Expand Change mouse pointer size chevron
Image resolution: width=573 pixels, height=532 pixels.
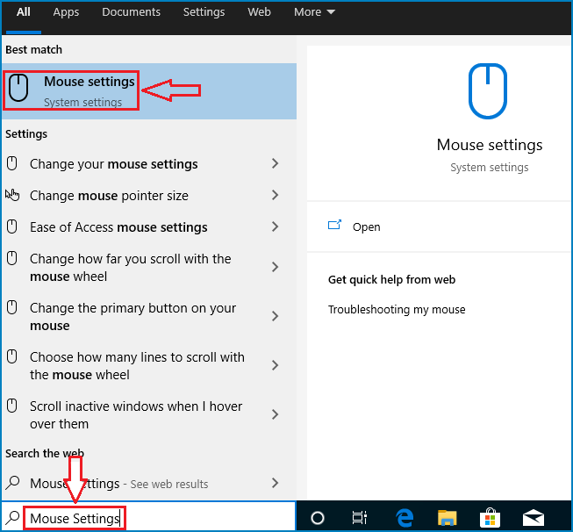[x=276, y=195]
